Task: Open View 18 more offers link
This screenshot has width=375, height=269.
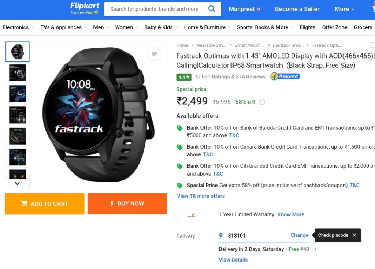Action: (x=201, y=196)
